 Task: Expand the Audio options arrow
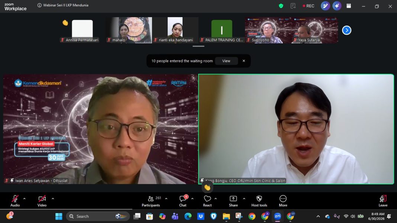pyautogui.click(x=24, y=199)
